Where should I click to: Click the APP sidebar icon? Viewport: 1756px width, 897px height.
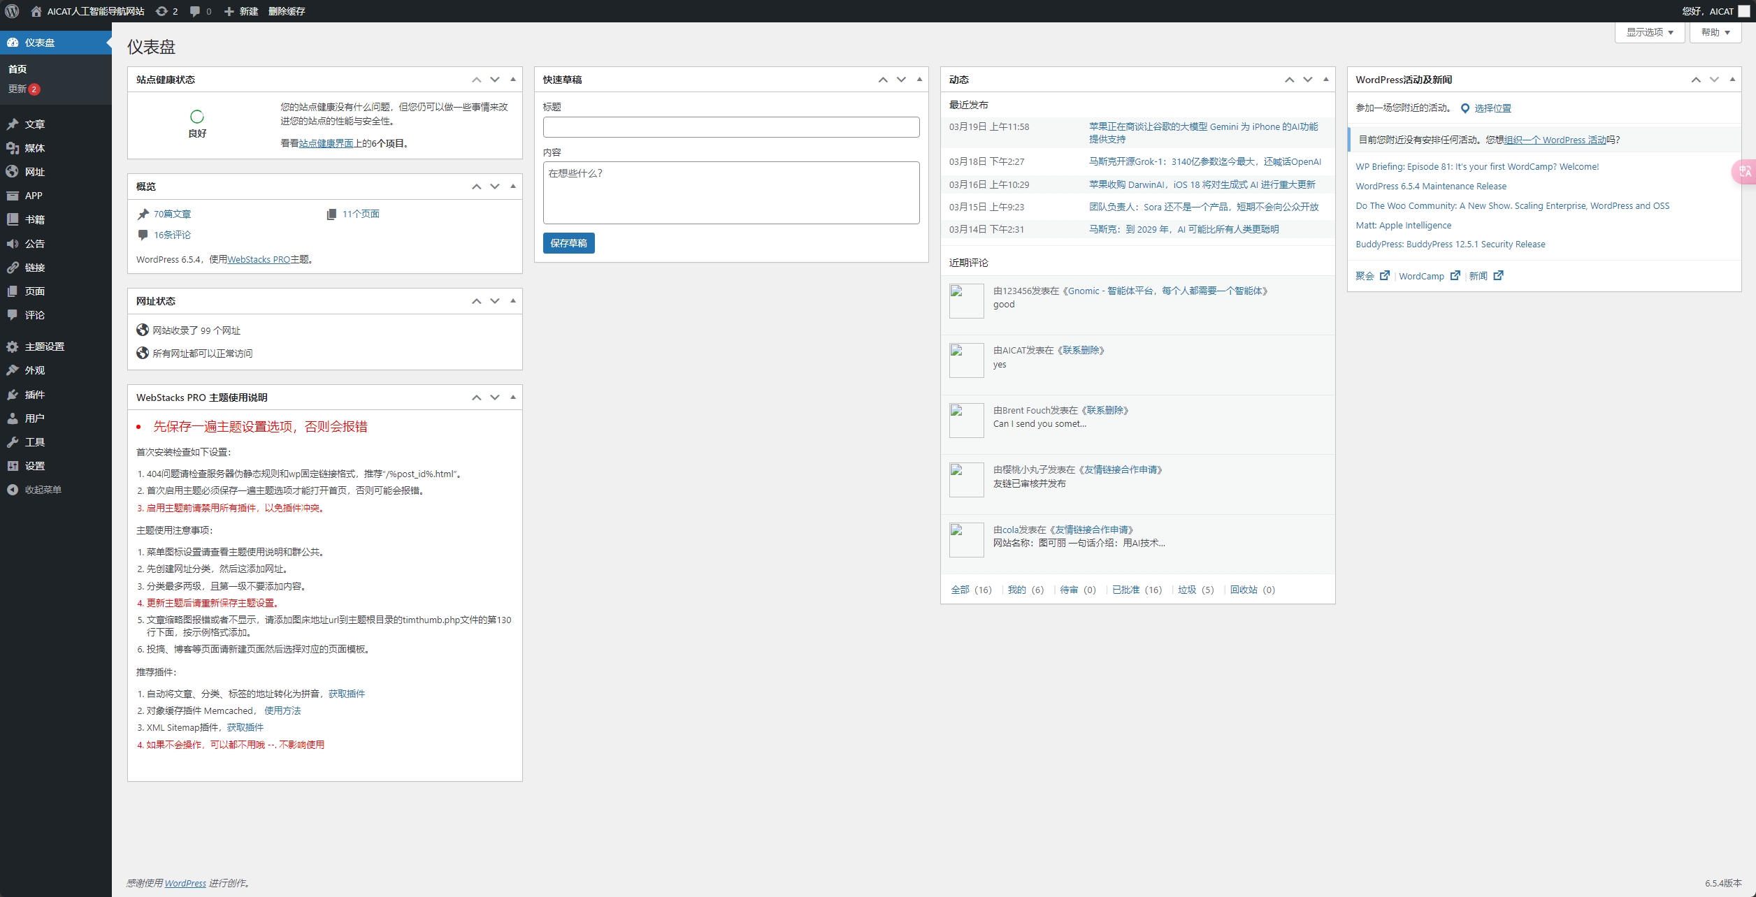(13, 196)
